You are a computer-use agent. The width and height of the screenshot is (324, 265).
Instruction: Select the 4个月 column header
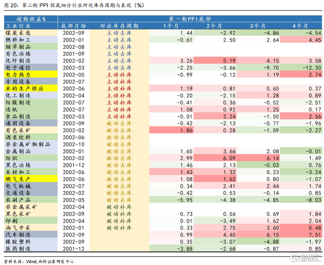pyautogui.click(x=300, y=26)
